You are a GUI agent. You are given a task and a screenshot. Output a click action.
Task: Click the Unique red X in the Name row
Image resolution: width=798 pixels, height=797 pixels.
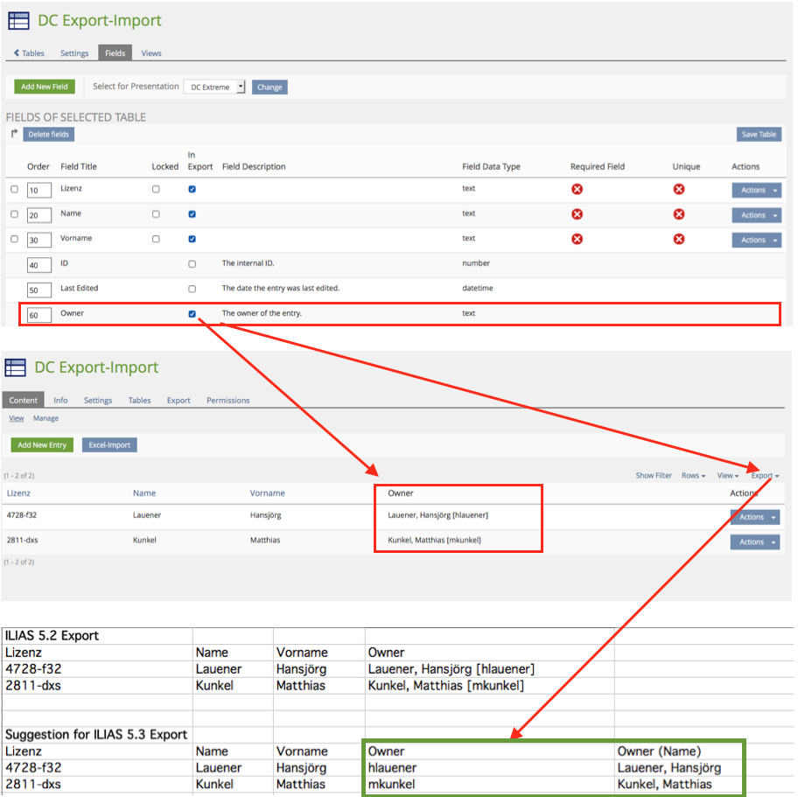click(x=678, y=213)
